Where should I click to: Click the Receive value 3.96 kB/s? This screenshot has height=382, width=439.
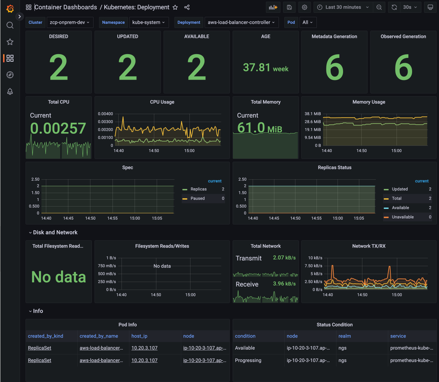[x=284, y=284]
